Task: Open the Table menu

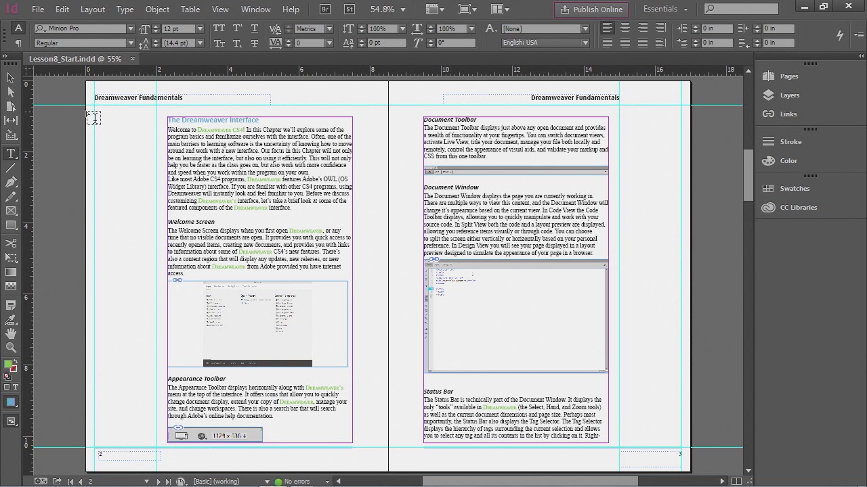Action: (x=190, y=9)
